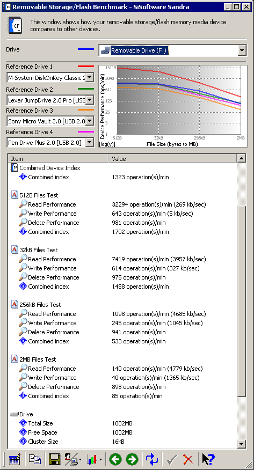Screen dimensions: 254x470
Task: Click the Value column header
Action: click(173, 159)
